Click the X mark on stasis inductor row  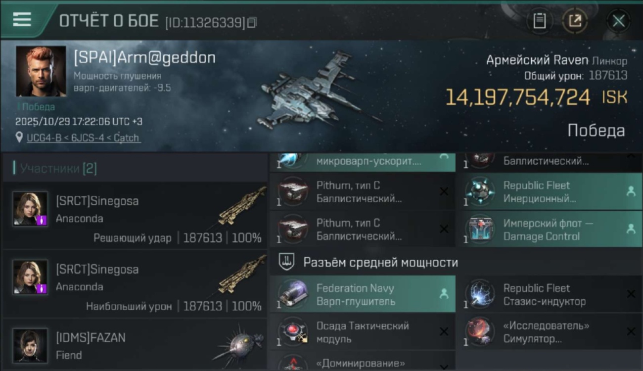tap(631, 294)
